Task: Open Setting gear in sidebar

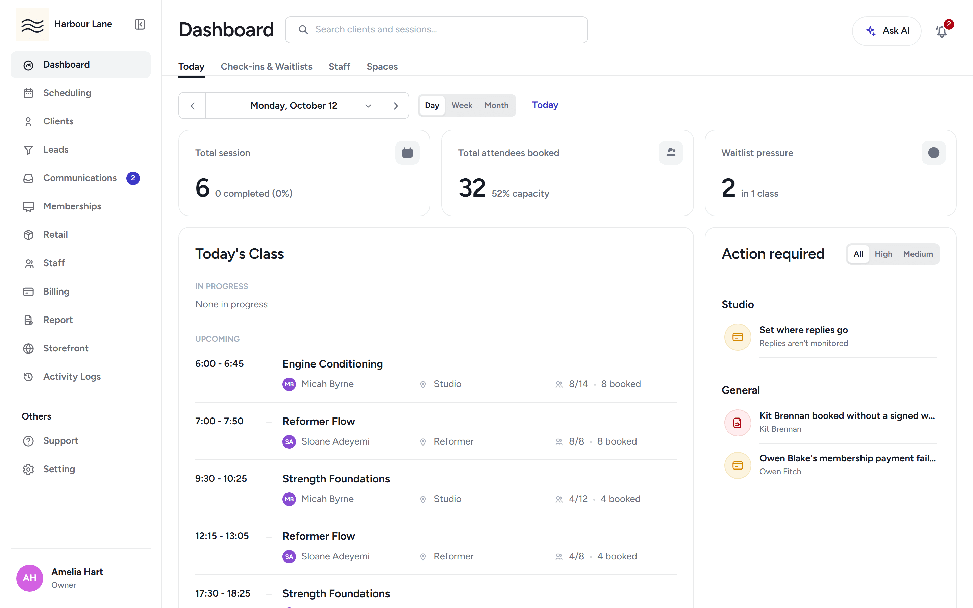Action: pyautogui.click(x=81, y=469)
